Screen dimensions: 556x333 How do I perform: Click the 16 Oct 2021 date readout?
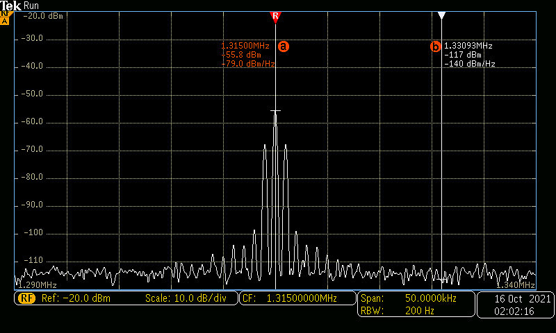click(x=523, y=299)
